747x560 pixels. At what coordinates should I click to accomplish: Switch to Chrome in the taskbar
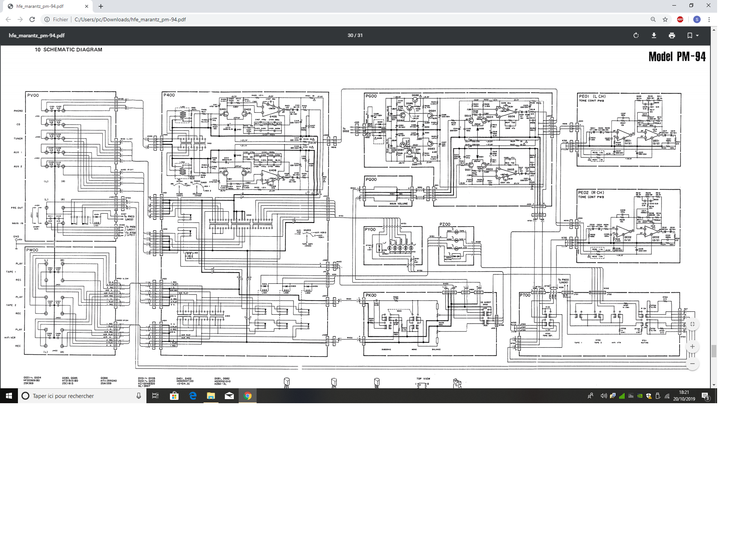[248, 396]
